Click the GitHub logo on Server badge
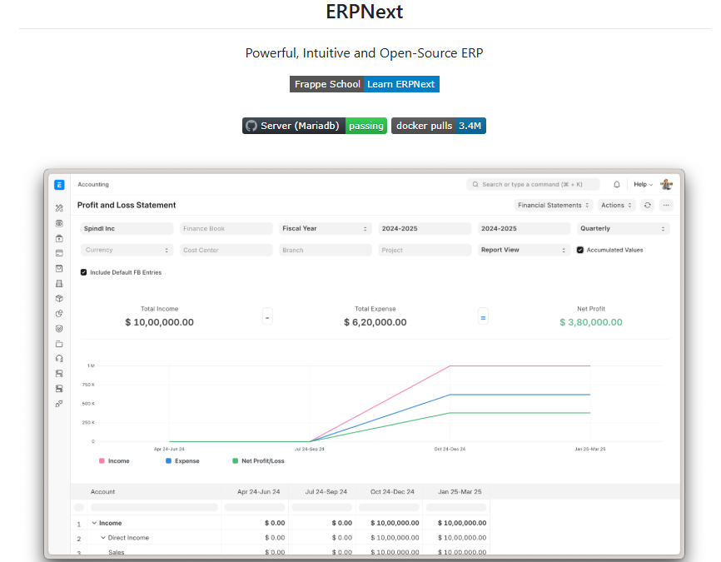The image size is (721, 562). click(x=251, y=126)
